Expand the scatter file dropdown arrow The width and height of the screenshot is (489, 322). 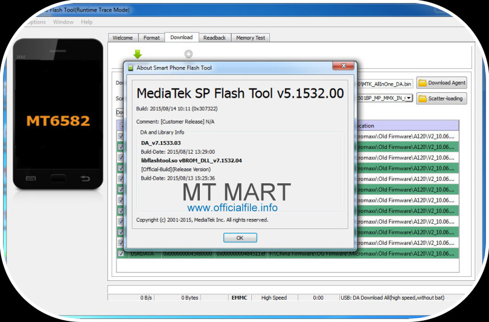[x=409, y=98]
